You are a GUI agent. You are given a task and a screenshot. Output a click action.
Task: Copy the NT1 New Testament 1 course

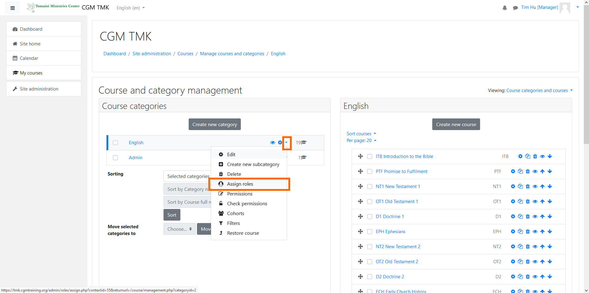tap(520, 187)
